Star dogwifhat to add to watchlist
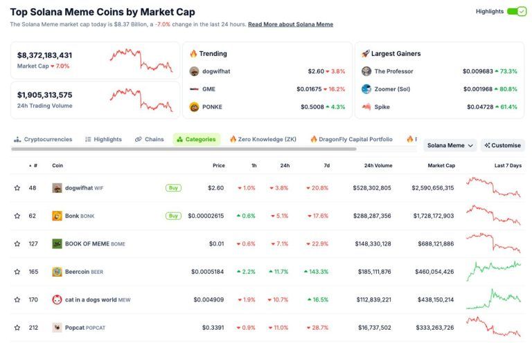Viewport: 532px width, 343px height. click(17, 188)
